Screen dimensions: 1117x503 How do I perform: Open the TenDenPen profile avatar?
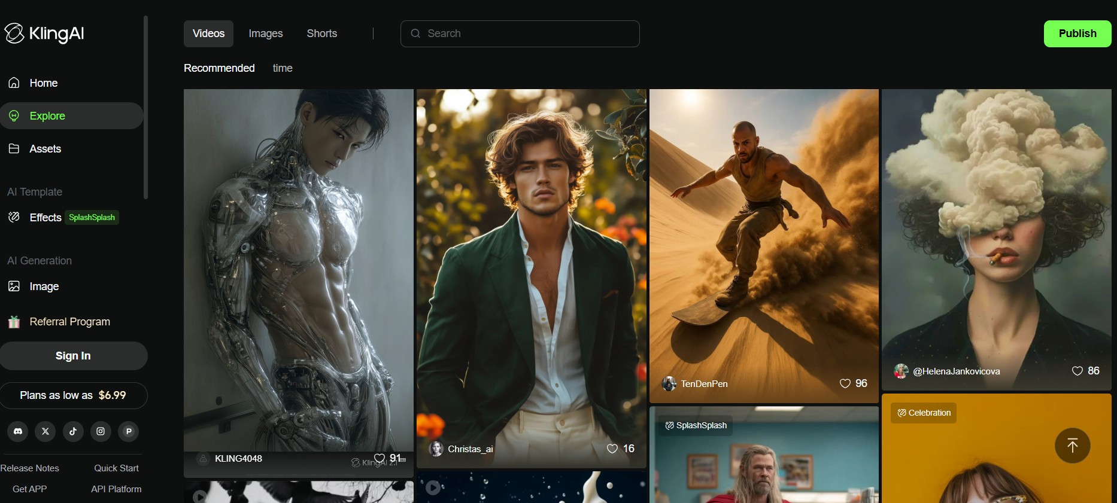(x=669, y=383)
